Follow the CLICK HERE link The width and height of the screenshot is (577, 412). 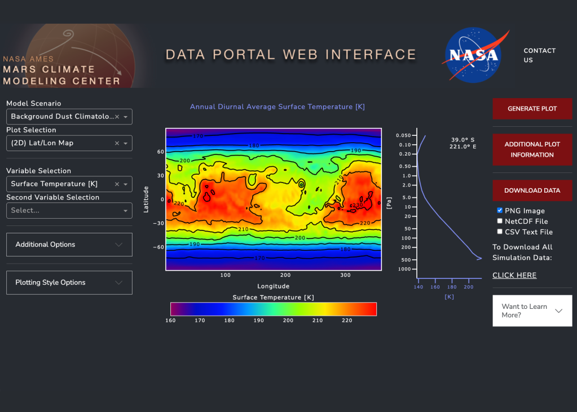[x=514, y=275]
